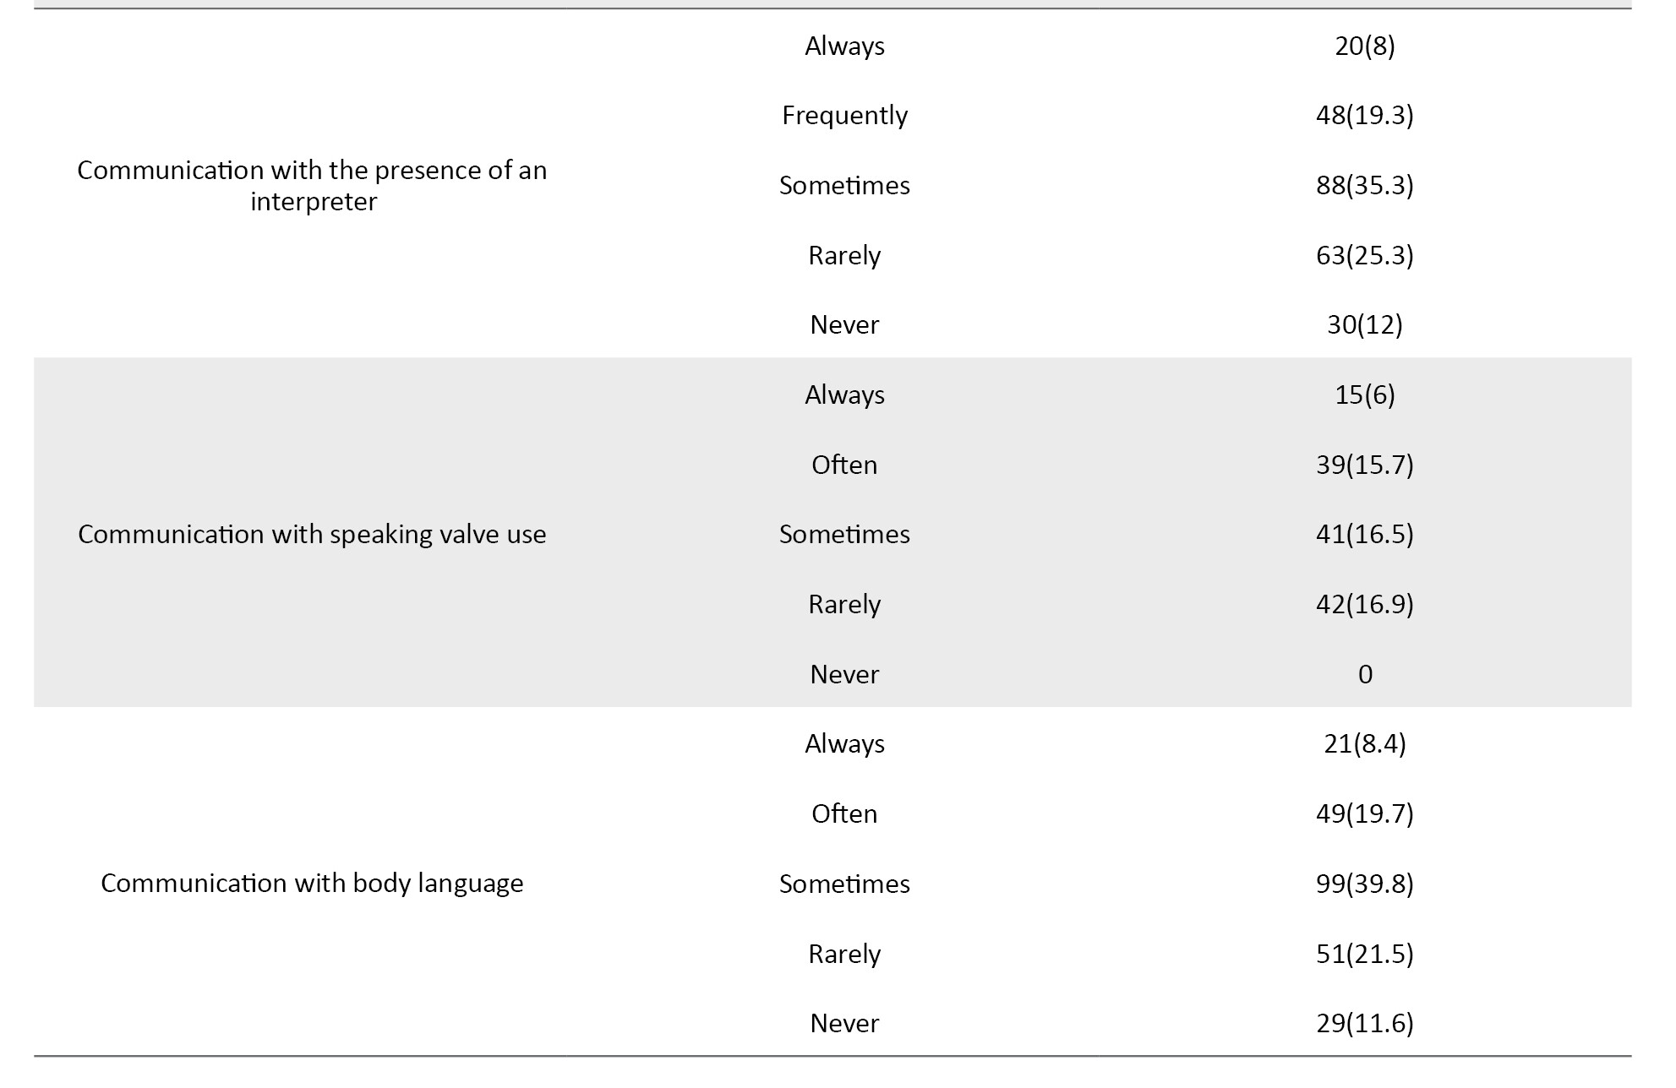
Task: Select the lone 0 value cell
Action: pos(1364,674)
